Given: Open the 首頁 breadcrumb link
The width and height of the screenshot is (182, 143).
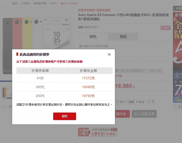Looking at the screenshot, I should tap(14, 4).
